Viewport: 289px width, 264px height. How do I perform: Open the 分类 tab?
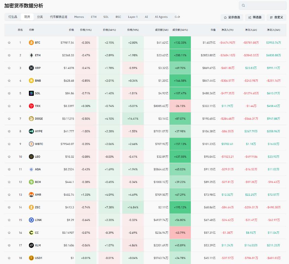click(x=40, y=17)
